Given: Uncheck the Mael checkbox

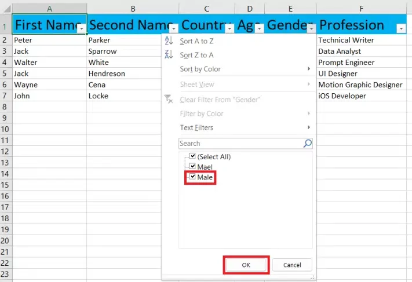Looking at the screenshot, I should point(193,167).
